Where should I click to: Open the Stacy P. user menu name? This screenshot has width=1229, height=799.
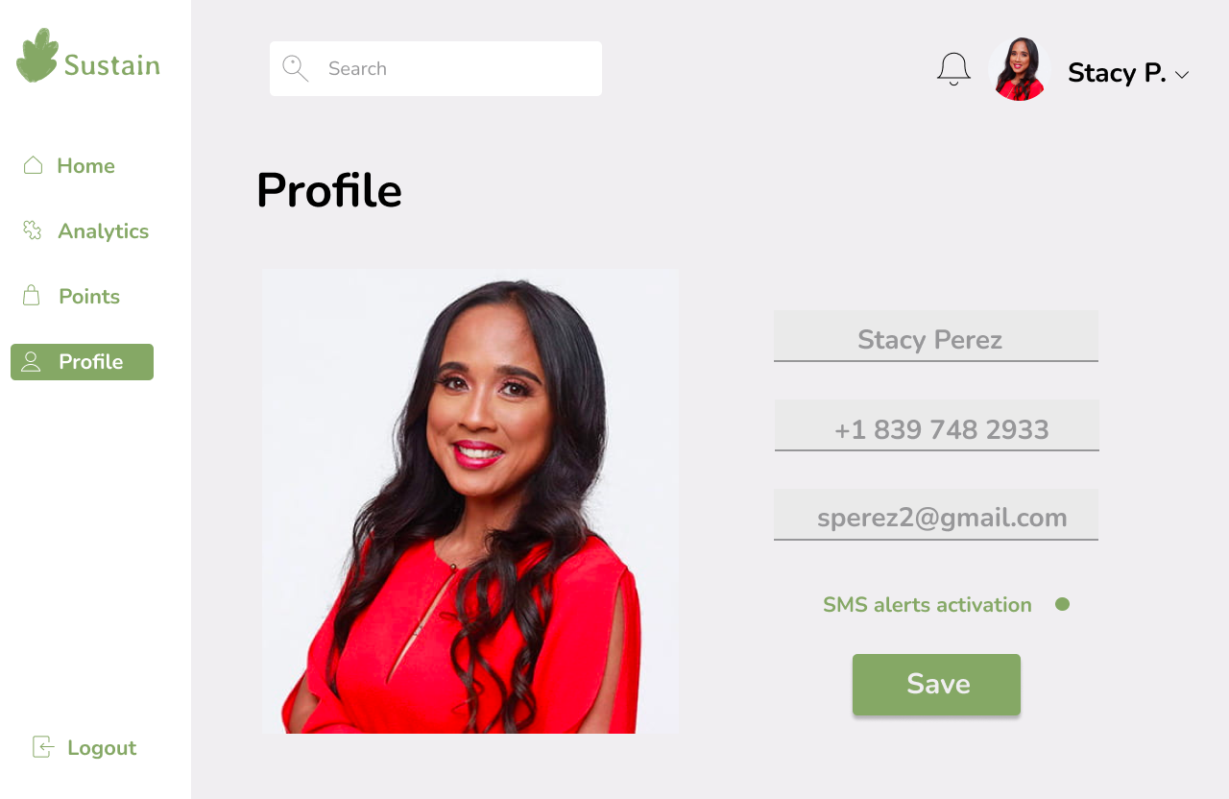[x=1117, y=72]
